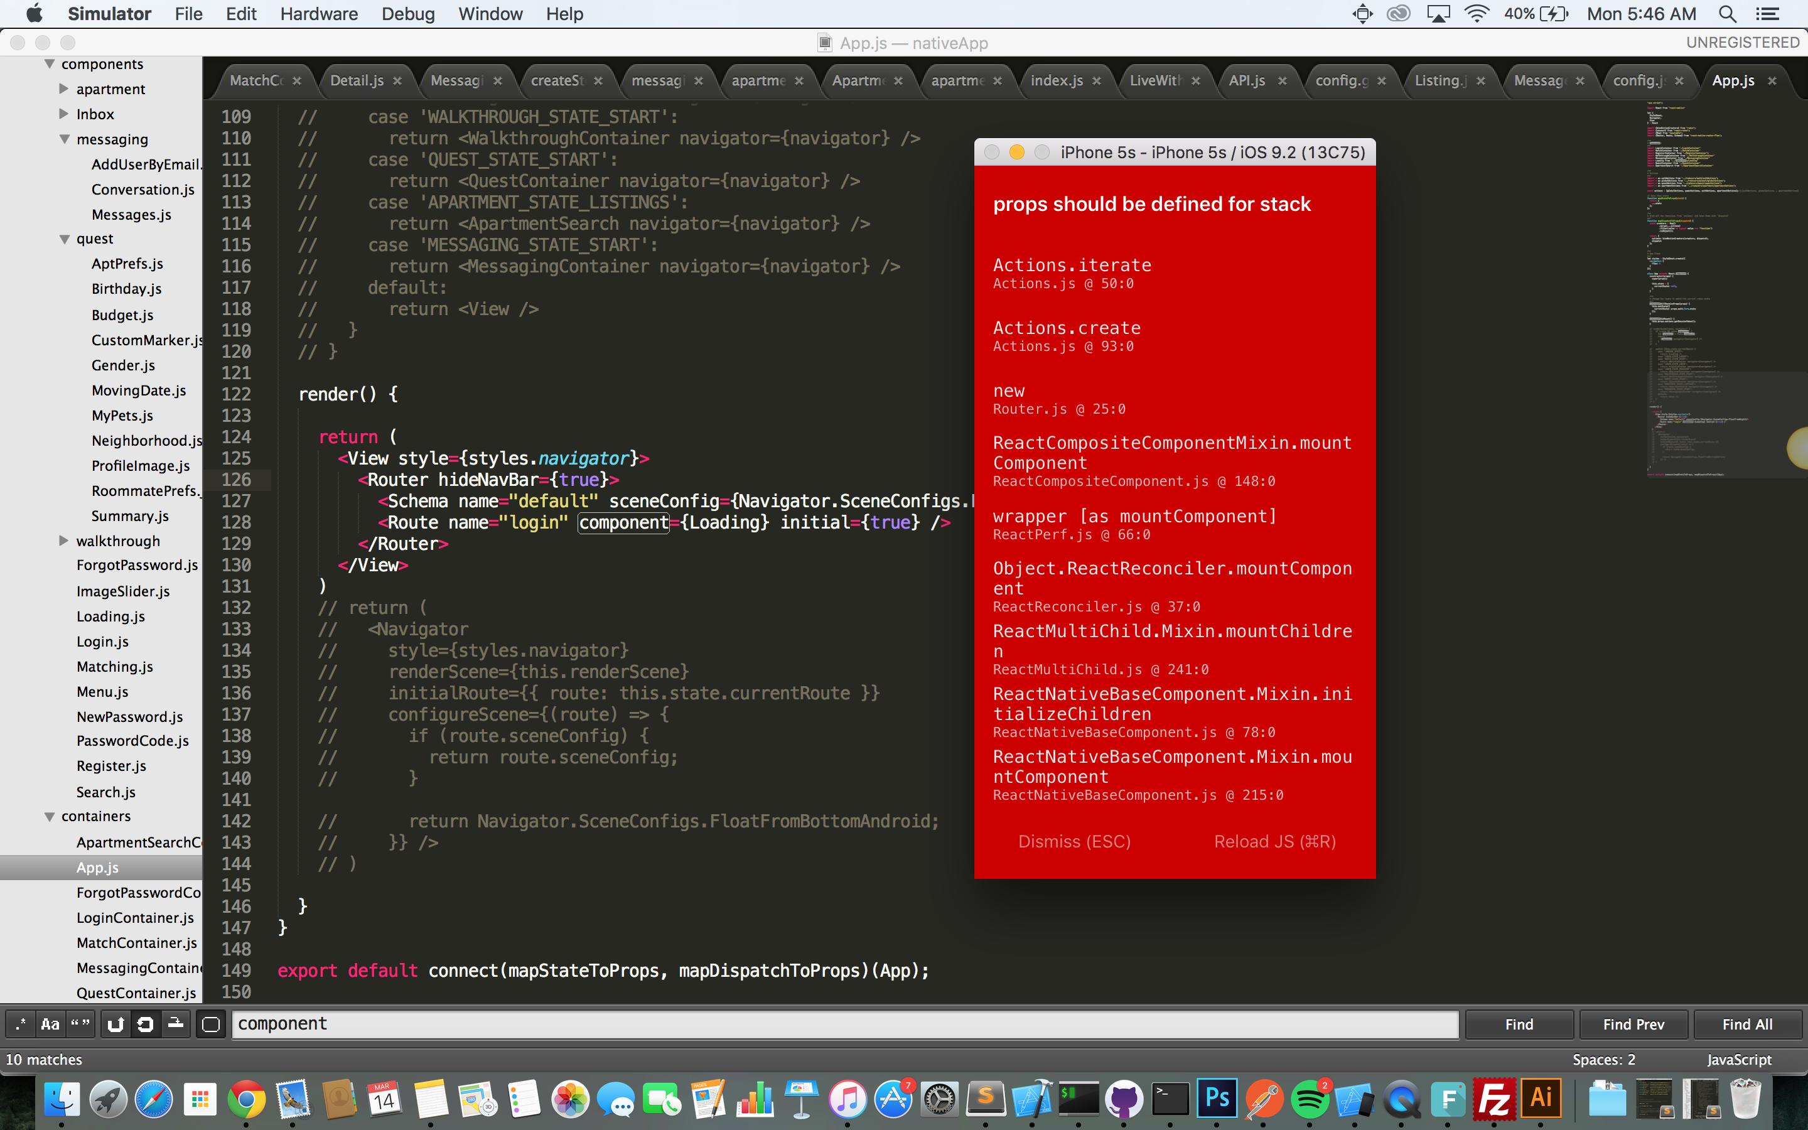The height and width of the screenshot is (1130, 1808).
Task: Close the Detail.js tab
Action: pos(397,81)
